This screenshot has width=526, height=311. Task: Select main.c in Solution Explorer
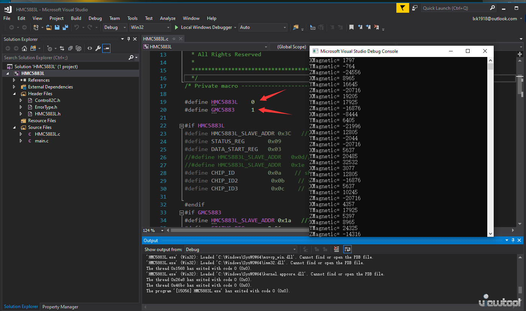coord(42,141)
